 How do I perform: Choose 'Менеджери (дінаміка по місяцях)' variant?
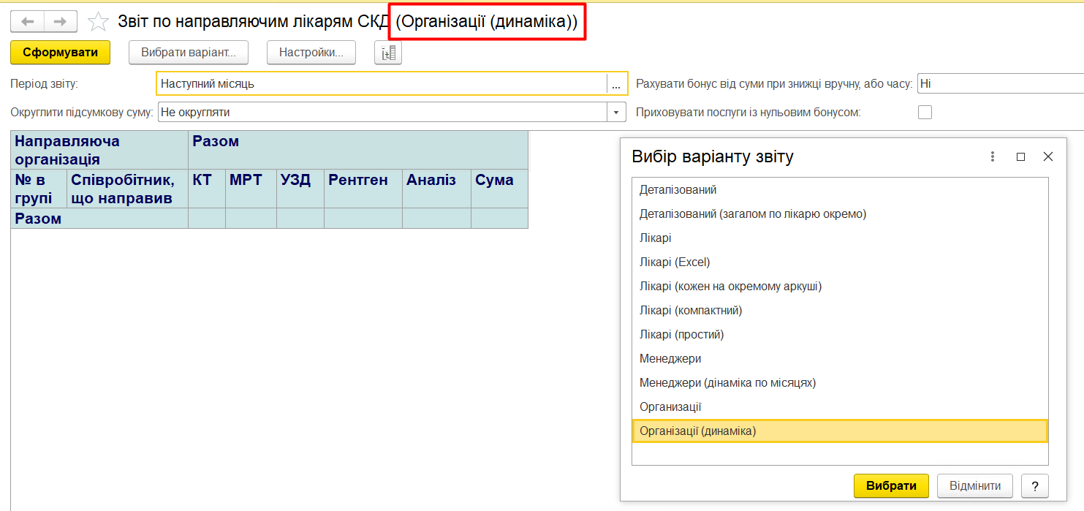click(727, 382)
